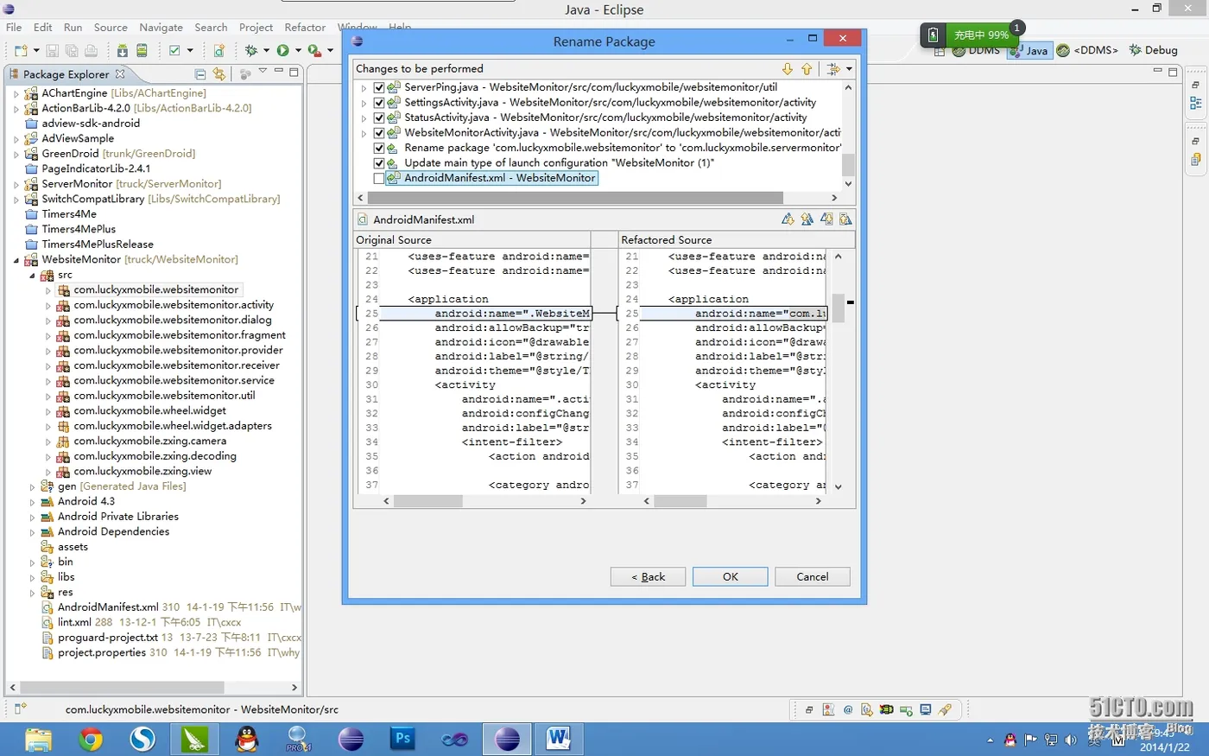1209x756 pixels.
Task: Open the Android Virtual Device Manager icon
Action: [x=142, y=51]
